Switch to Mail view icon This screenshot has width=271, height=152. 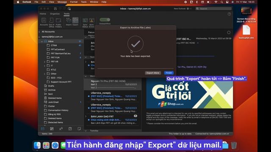tap(43, 129)
